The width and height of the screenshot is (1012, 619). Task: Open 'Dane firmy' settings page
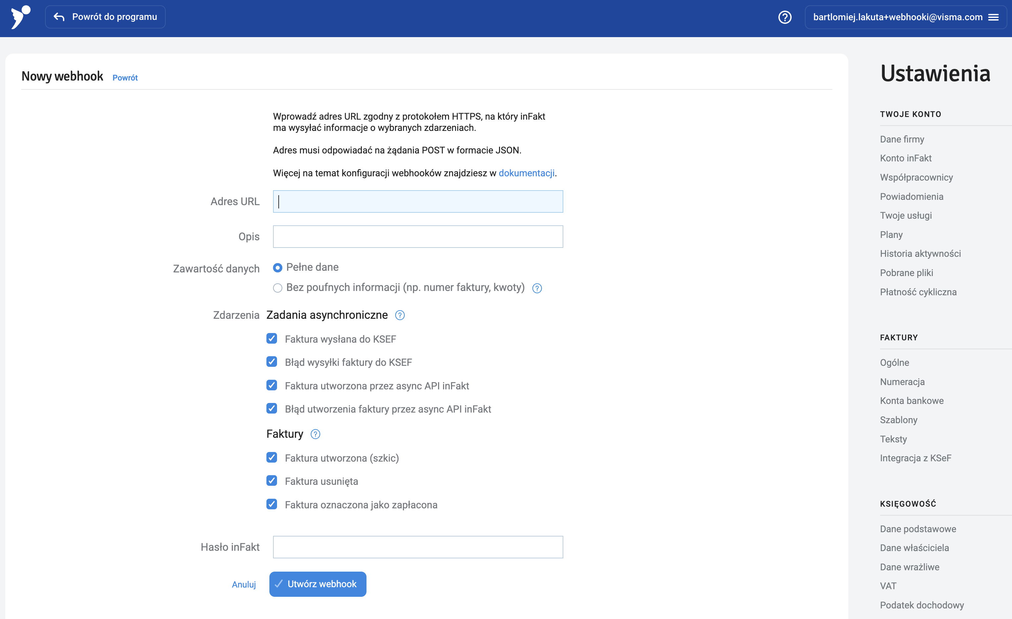pos(902,139)
